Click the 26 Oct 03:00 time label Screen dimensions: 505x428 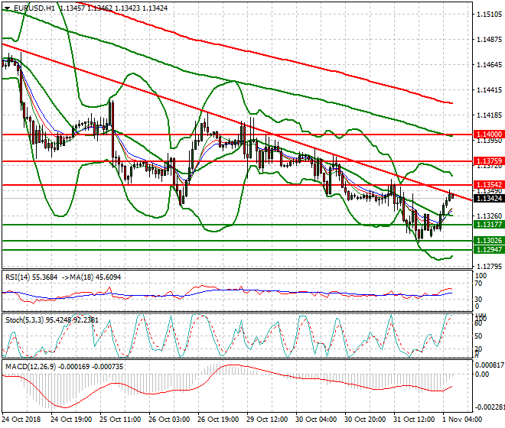(169, 420)
